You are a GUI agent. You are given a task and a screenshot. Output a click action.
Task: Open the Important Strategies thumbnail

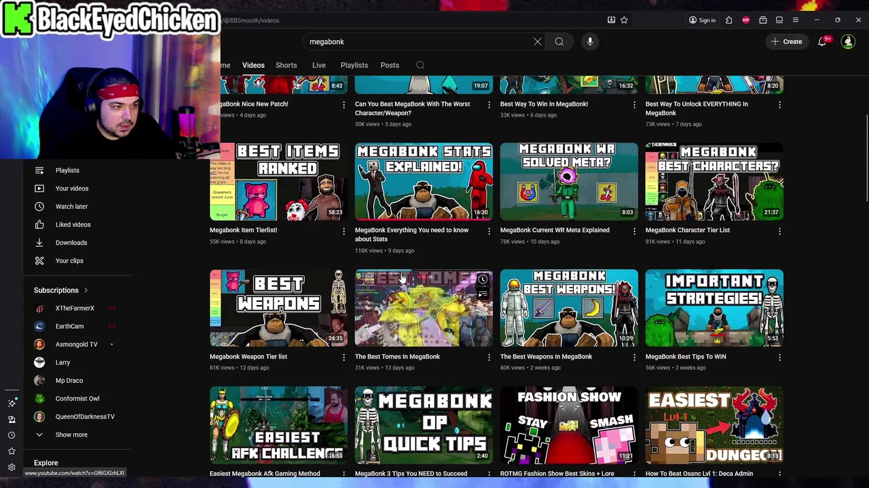coord(714,308)
